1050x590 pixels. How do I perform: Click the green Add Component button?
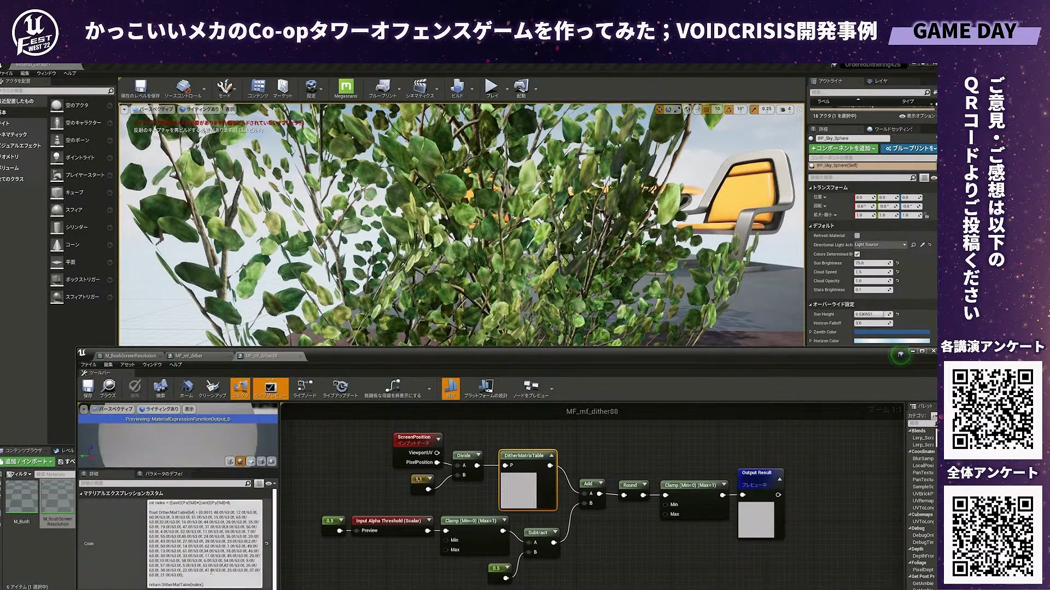pos(843,149)
